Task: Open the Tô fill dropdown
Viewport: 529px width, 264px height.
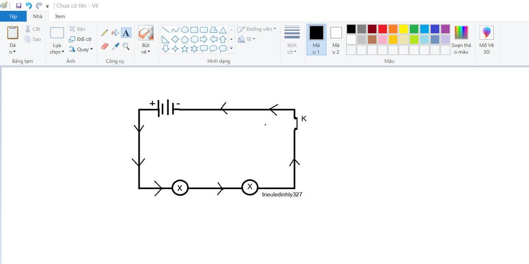Action: tap(246, 39)
